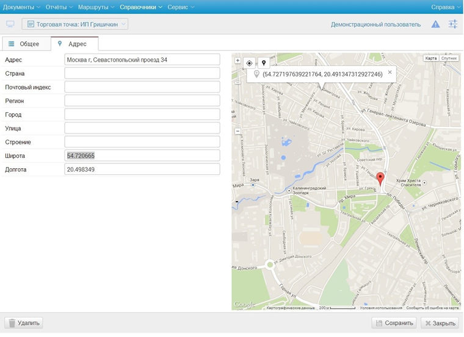Click the Долгота input field

pyautogui.click(x=142, y=169)
